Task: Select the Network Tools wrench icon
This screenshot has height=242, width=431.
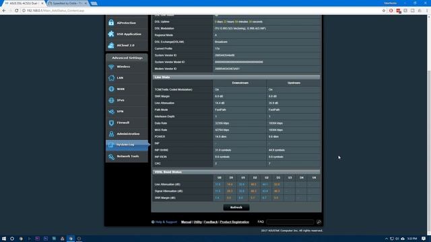Action: (111, 157)
